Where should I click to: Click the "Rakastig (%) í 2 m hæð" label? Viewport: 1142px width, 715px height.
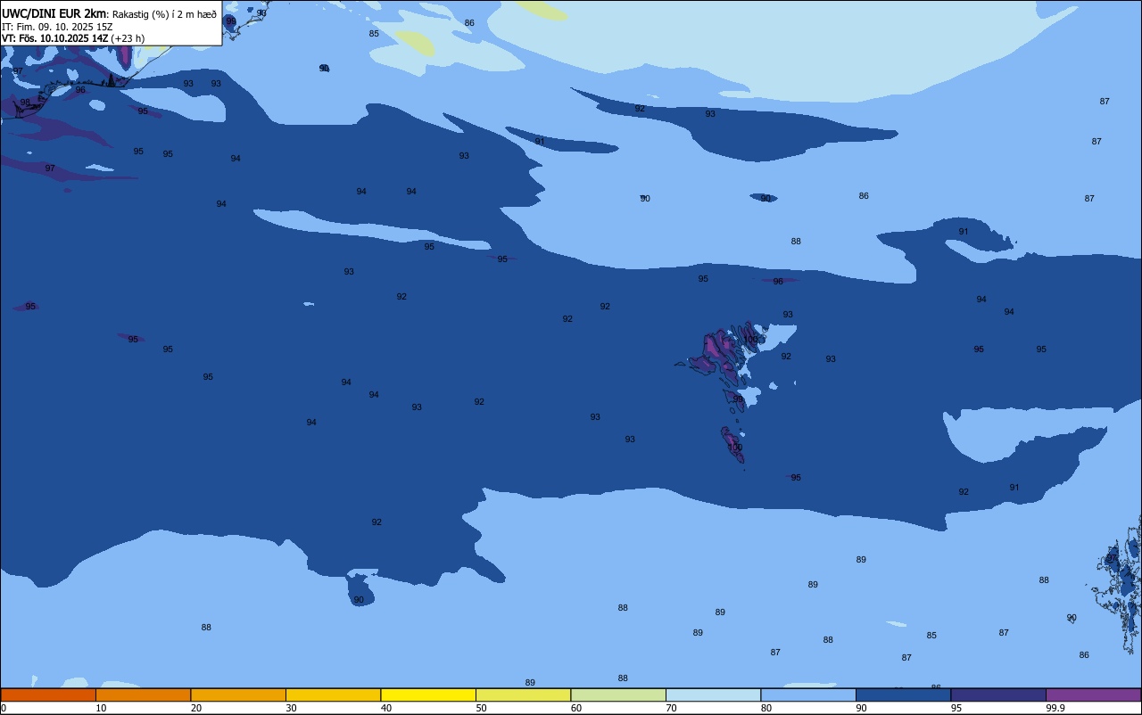[x=164, y=14]
